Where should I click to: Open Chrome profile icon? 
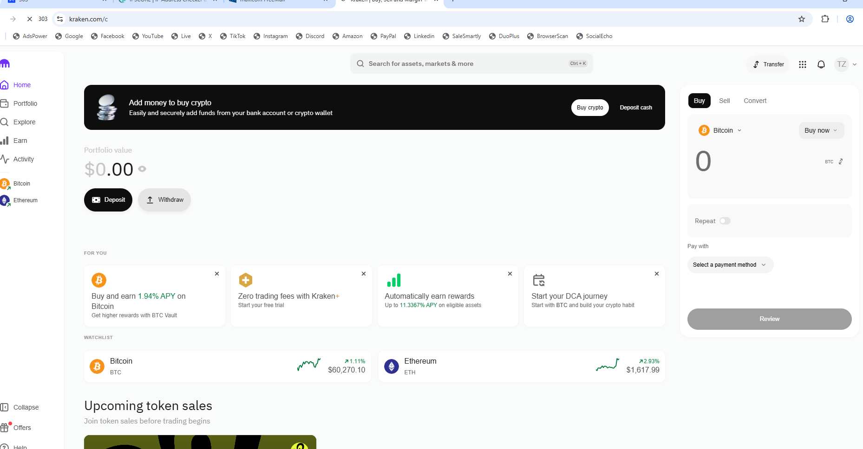click(850, 19)
